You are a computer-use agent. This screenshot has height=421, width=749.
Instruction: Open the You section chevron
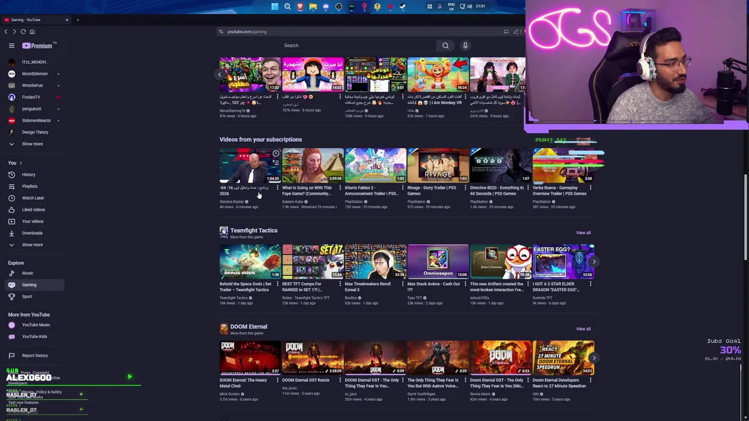click(x=20, y=163)
